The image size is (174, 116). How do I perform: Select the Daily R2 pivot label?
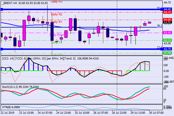(57, 14)
